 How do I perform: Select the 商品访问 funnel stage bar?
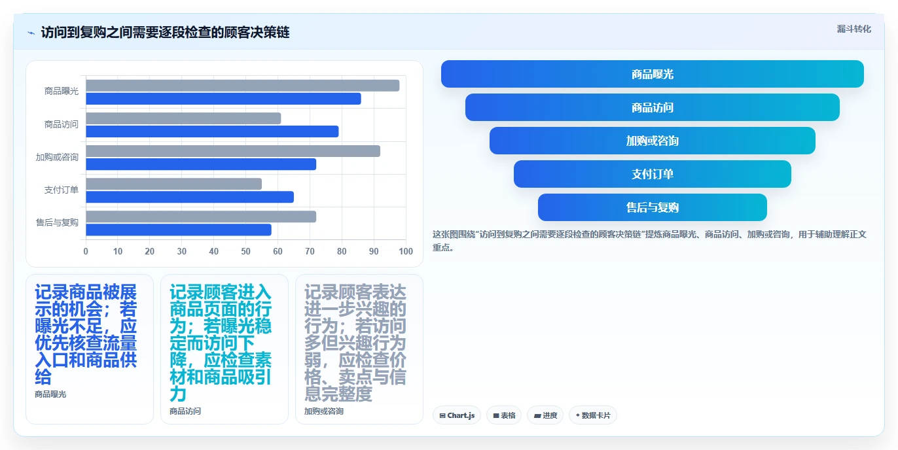[652, 107]
